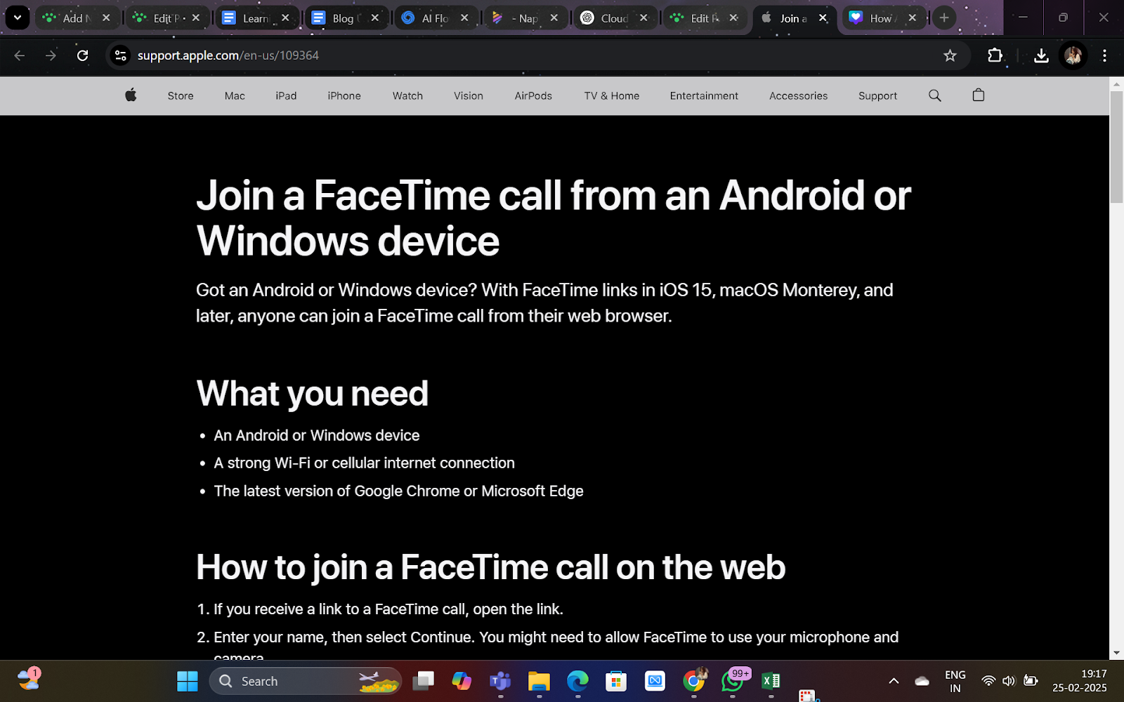The width and height of the screenshot is (1124, 702).
Task: Go forward with the forward arrow
Action: tap(51, 55)
